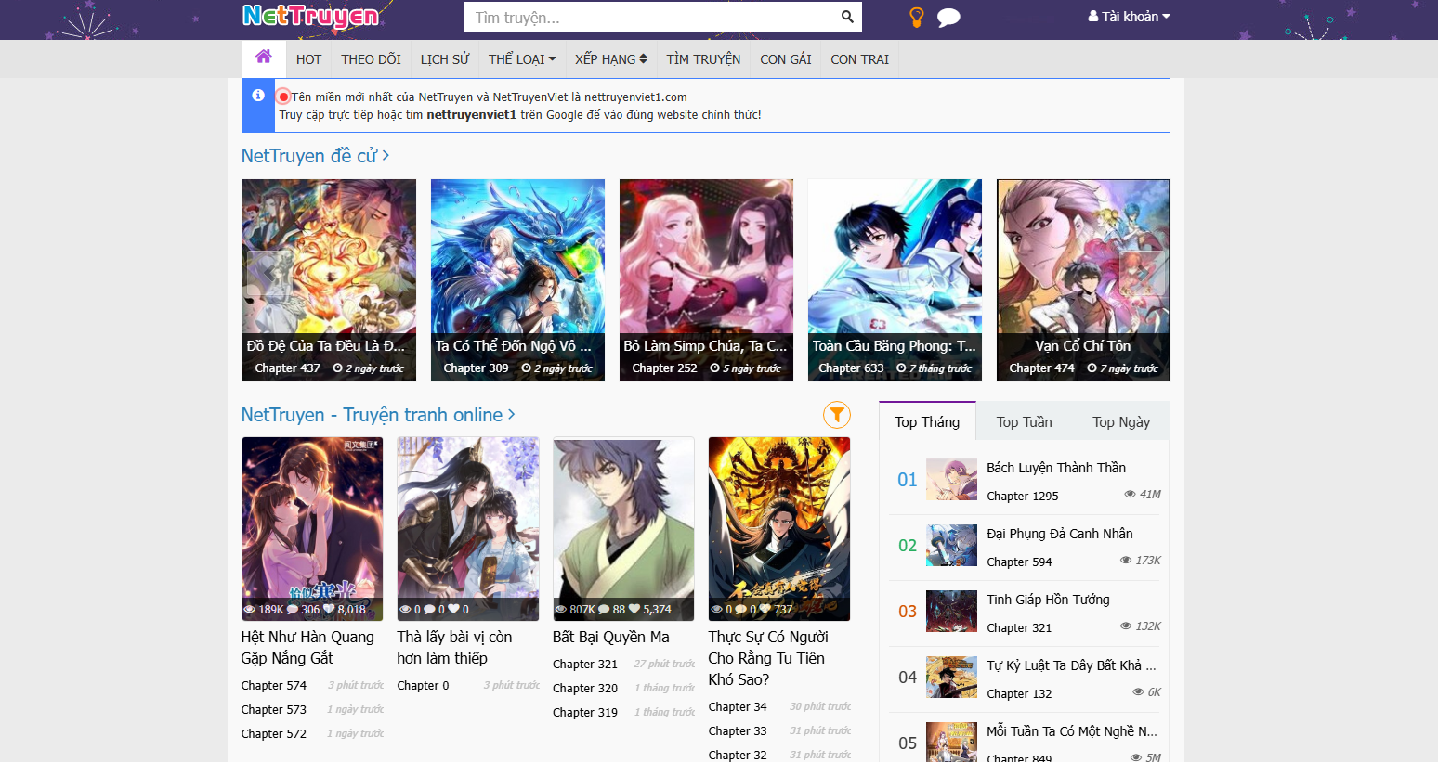Slide carousel to previous recommended comics

[x=268, y=274]
